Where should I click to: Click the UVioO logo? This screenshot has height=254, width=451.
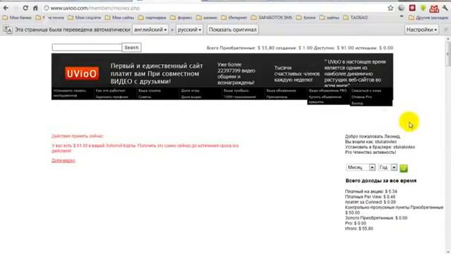82,73
